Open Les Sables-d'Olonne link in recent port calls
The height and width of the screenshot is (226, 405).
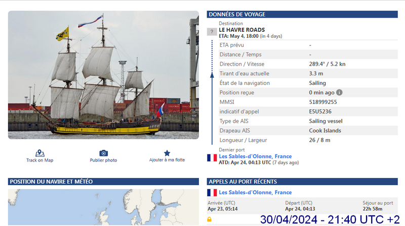click(x=255, y=192)
